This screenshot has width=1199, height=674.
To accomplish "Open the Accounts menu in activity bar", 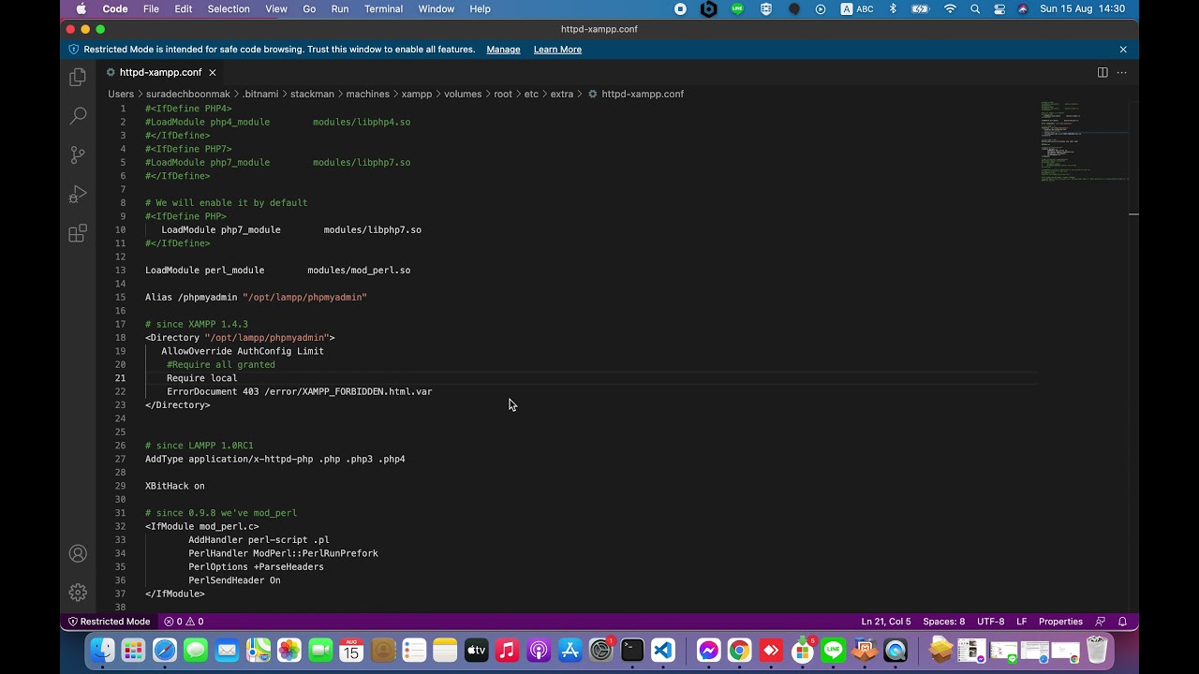I will 78,553.
